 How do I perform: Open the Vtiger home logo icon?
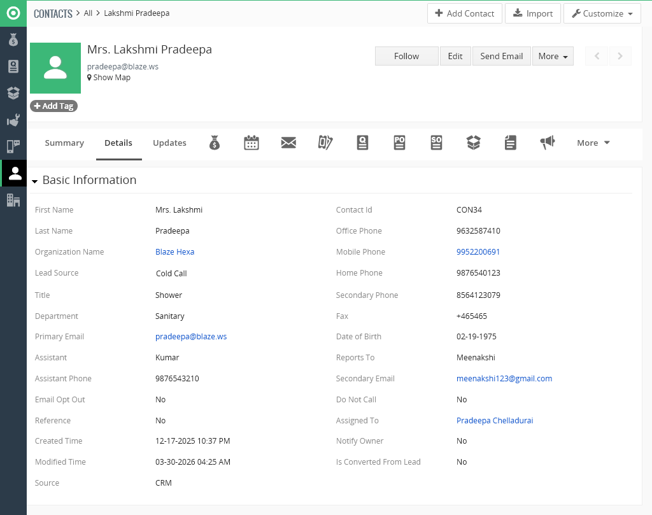click(x=13, y=13)
